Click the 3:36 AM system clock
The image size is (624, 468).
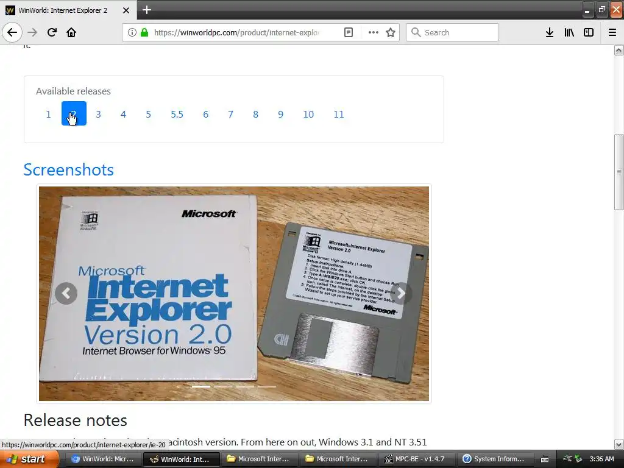tap(601, 459)
